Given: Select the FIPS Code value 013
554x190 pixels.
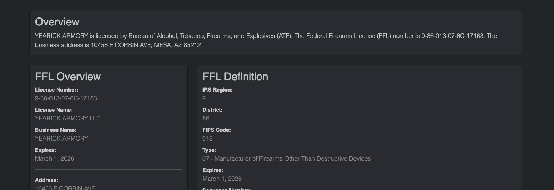Looking at the screenshot, I should click(207, 139).
